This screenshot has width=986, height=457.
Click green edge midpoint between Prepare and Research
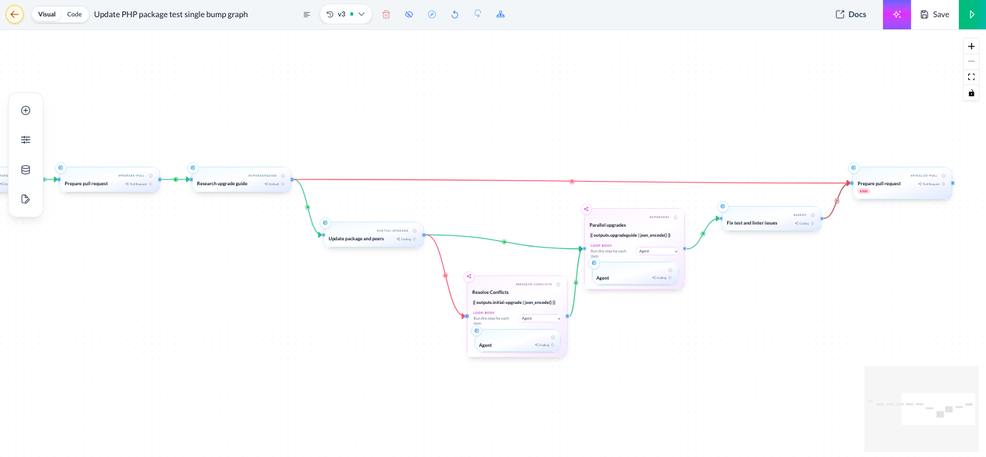coord(175,180)
